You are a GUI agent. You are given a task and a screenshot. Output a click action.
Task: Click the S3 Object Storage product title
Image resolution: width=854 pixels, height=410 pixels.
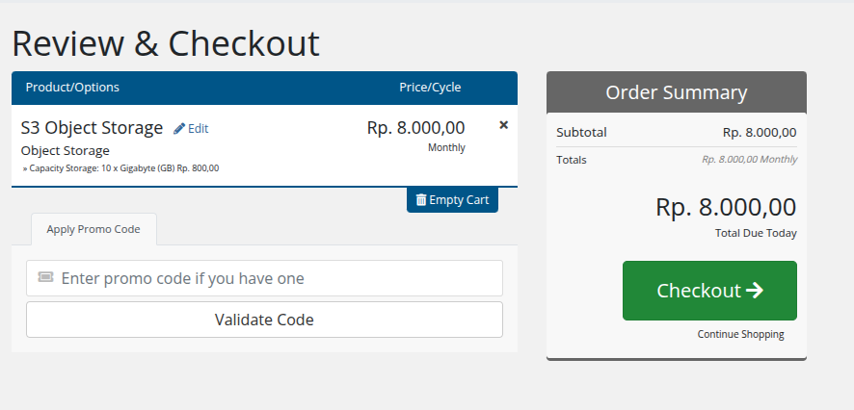point(92,127)
